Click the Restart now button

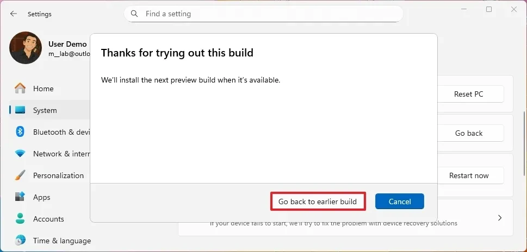pyautogui.click(x=468, y=175)
